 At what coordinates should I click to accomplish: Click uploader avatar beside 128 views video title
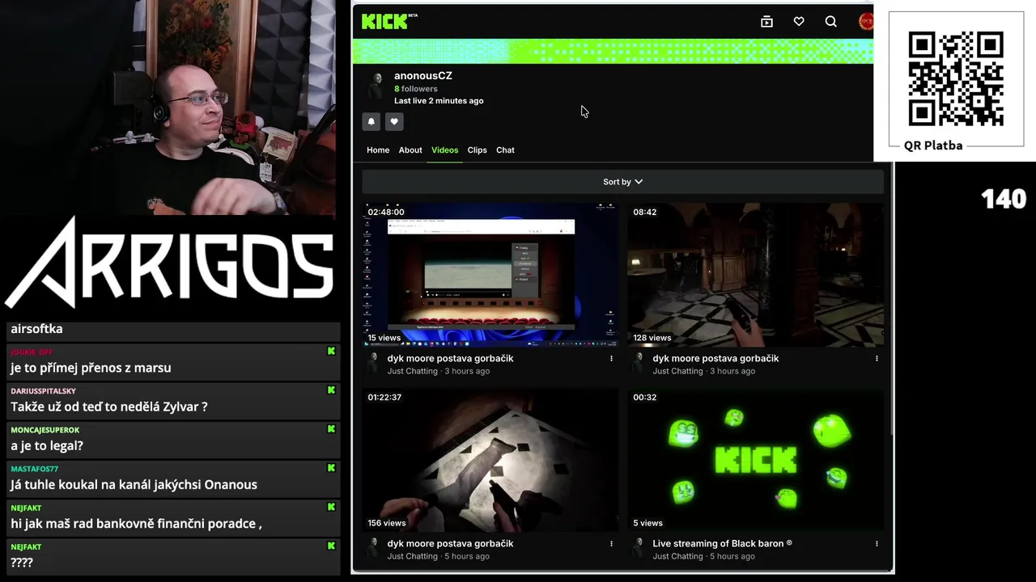639,363
